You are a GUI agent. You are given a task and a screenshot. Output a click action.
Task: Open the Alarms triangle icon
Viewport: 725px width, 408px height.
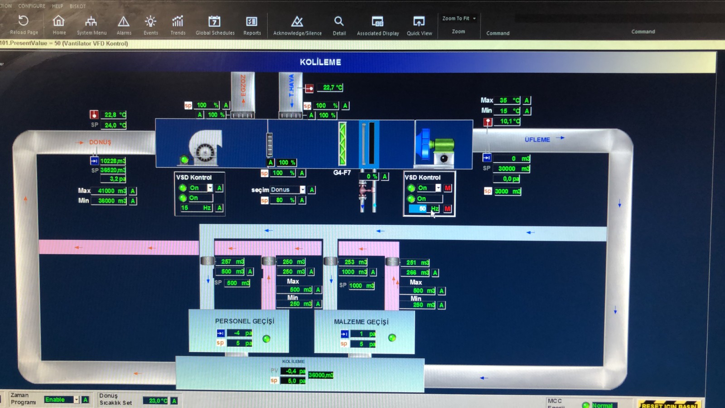124,21
